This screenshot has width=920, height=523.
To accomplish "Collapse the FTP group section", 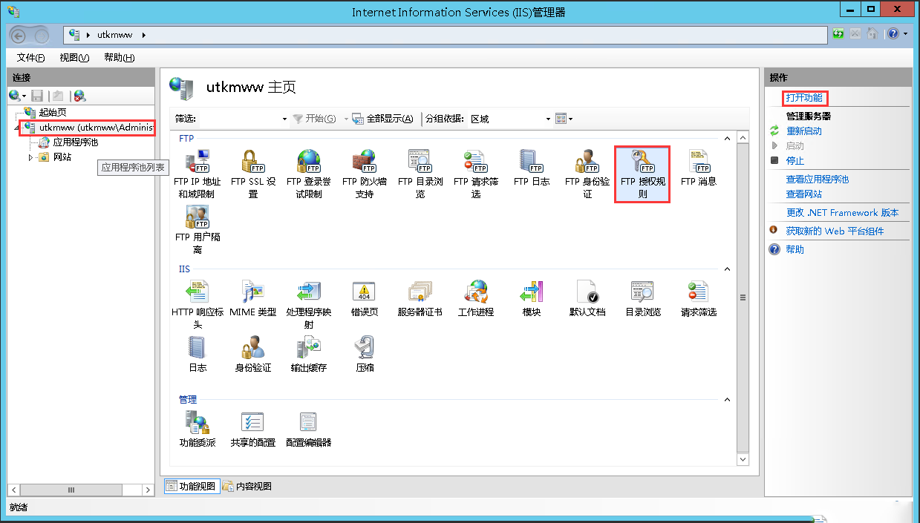I will tap(727, 139).
